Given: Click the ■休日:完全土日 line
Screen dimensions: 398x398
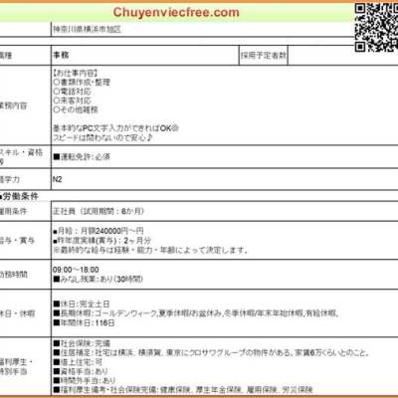Looking at the screenshot, I should (x=82, y=303).
